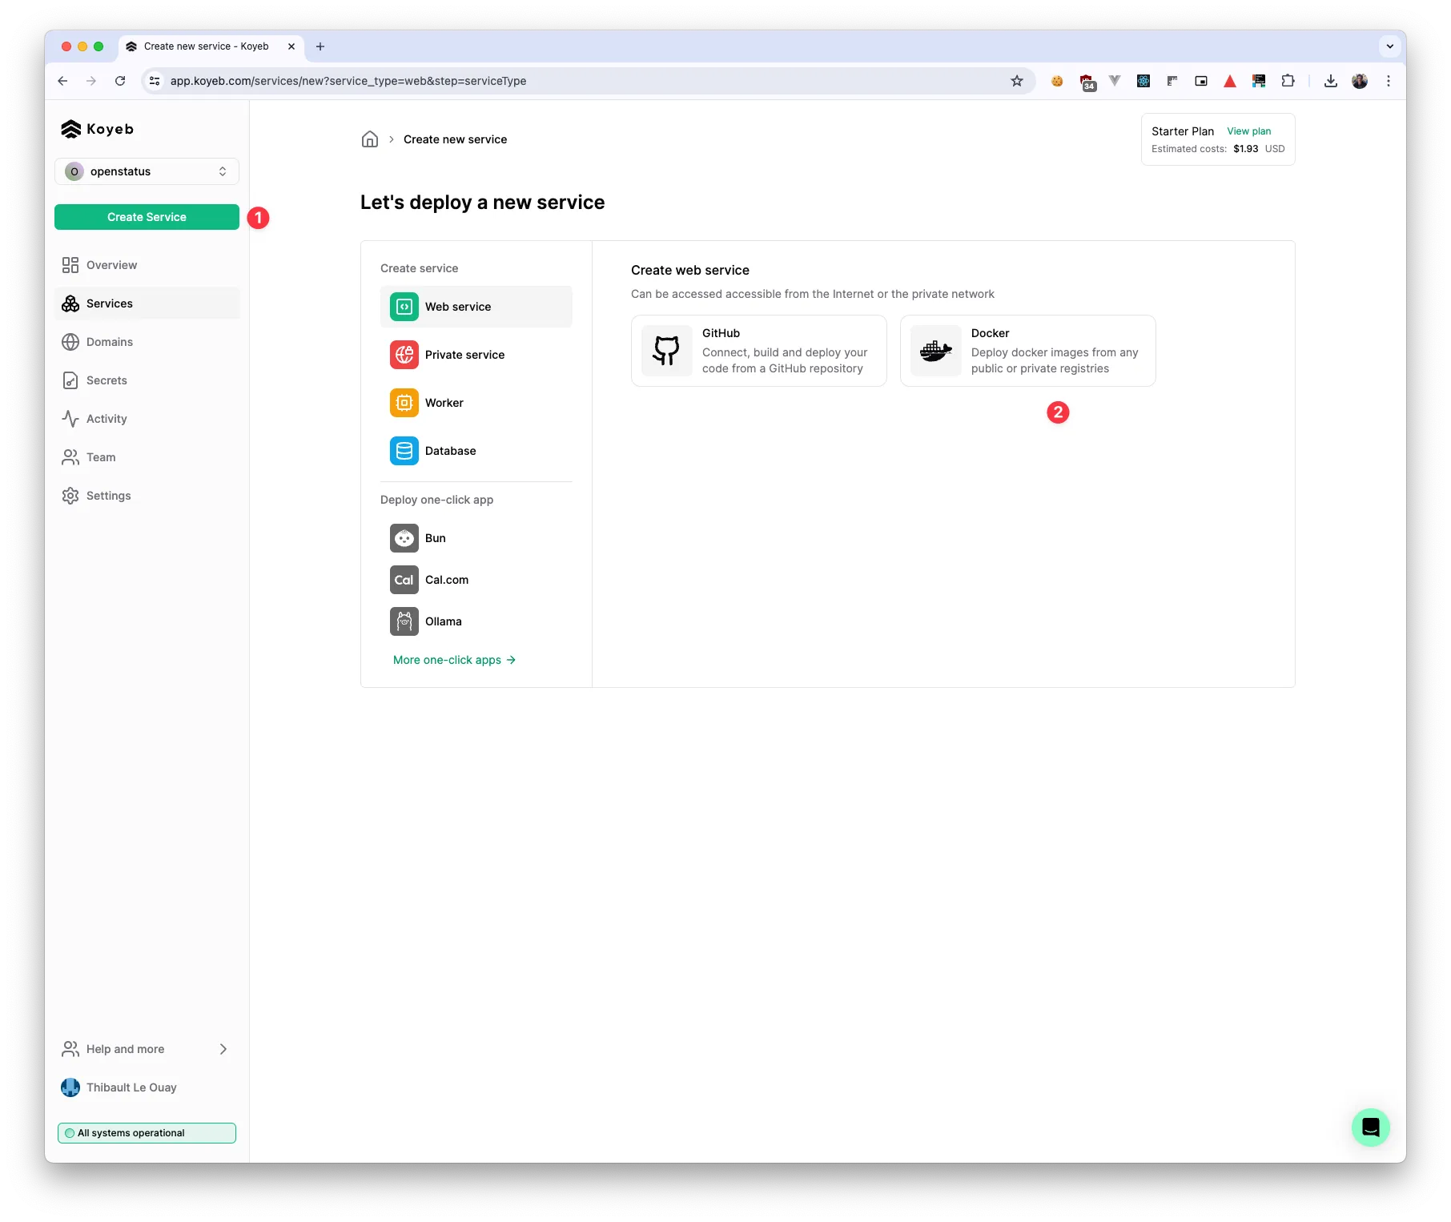Viewport: 1451px width, 1222px height.
Task: Deploy the Ollama one-click app
Action: (443, 621)
